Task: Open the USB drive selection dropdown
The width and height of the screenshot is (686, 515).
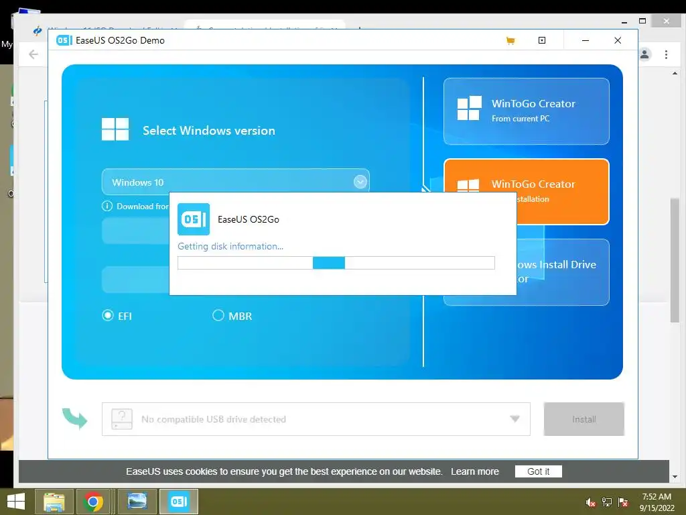Action: [x=316, y=419]
